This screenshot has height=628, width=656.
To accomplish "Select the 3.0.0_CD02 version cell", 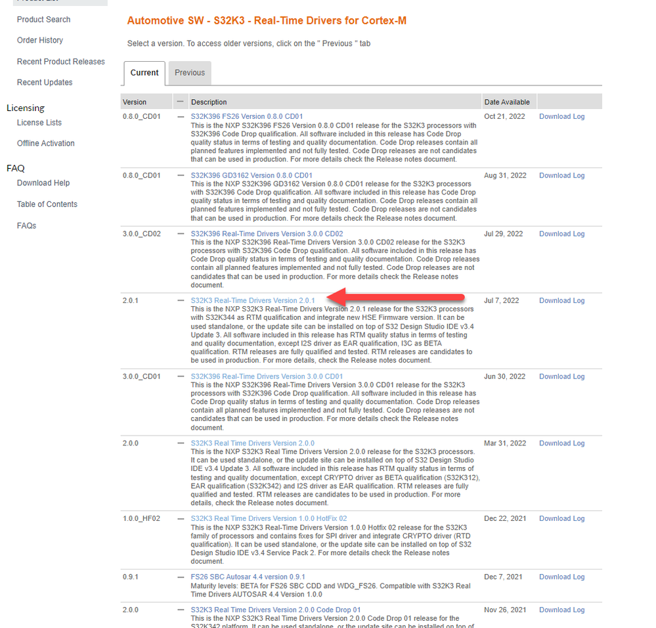I will tap(141, 233).
